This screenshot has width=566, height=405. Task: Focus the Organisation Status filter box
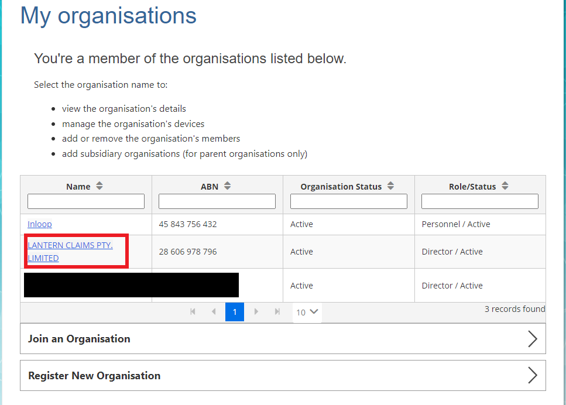[x=349, y=201]
